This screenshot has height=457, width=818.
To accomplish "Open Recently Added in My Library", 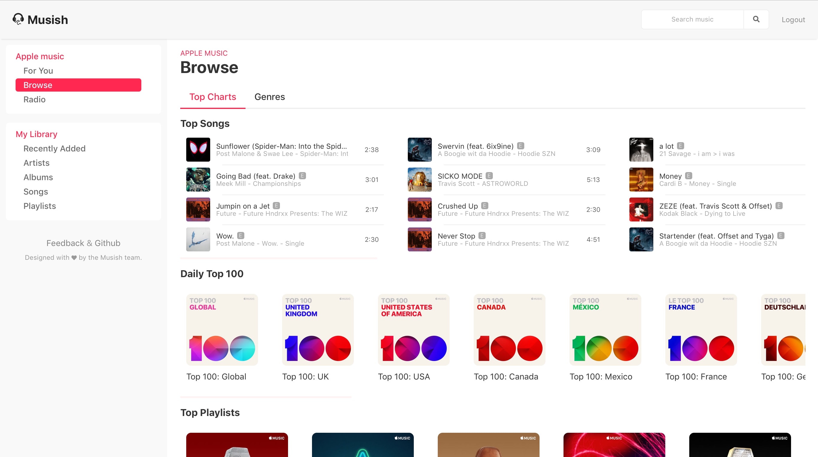I will point(54,148).
